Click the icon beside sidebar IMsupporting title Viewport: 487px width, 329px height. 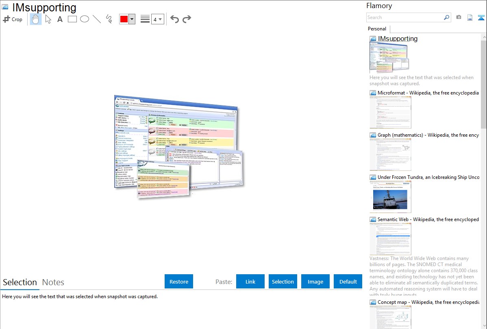pos(373,39)
